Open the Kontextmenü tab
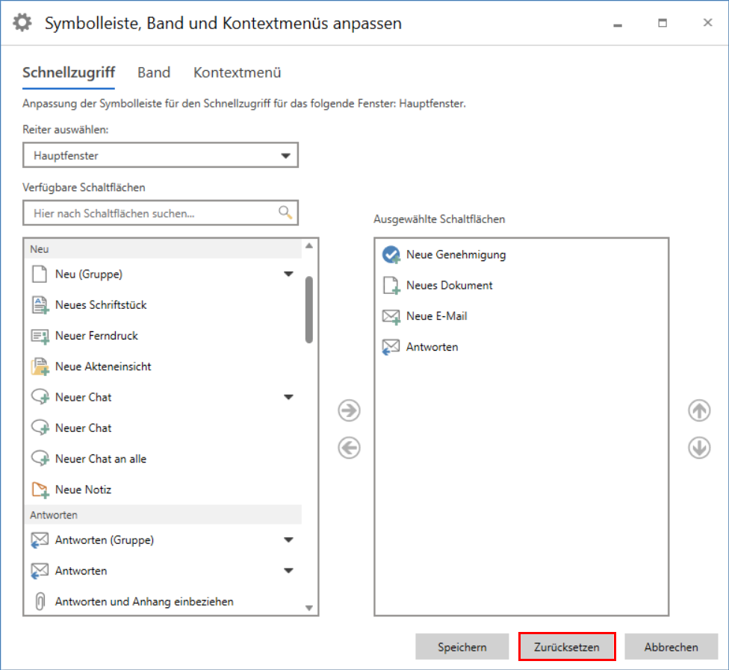 237,73
